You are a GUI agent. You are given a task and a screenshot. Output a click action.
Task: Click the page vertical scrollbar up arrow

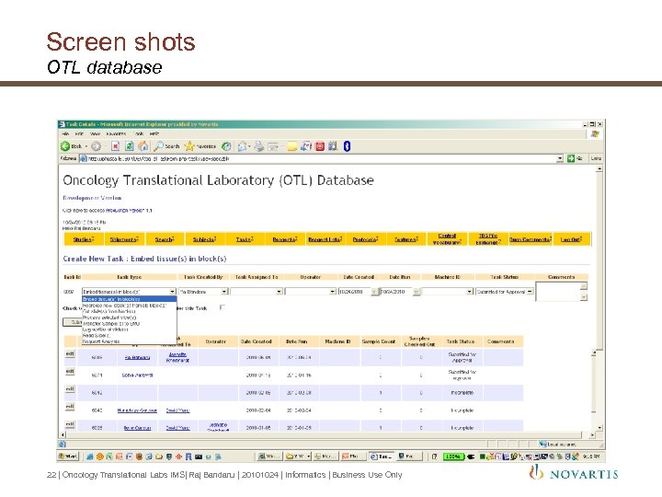pyautogui.click(x=599, y=168)
